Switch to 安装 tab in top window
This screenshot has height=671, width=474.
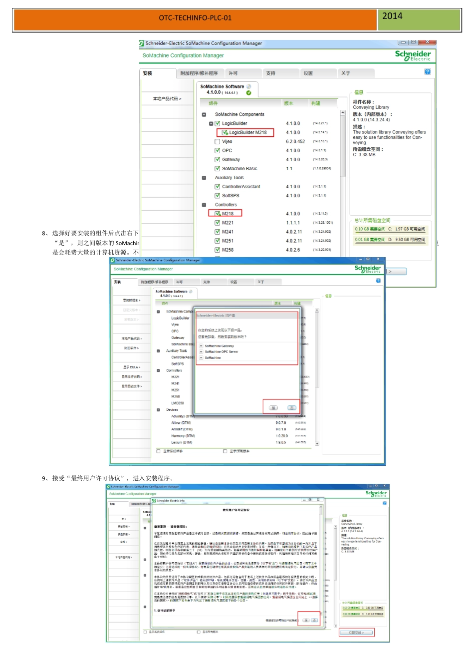pos(157,73)
